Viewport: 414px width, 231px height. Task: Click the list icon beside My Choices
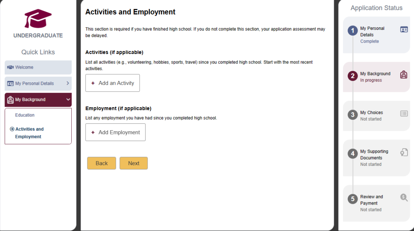pos(404,114)
